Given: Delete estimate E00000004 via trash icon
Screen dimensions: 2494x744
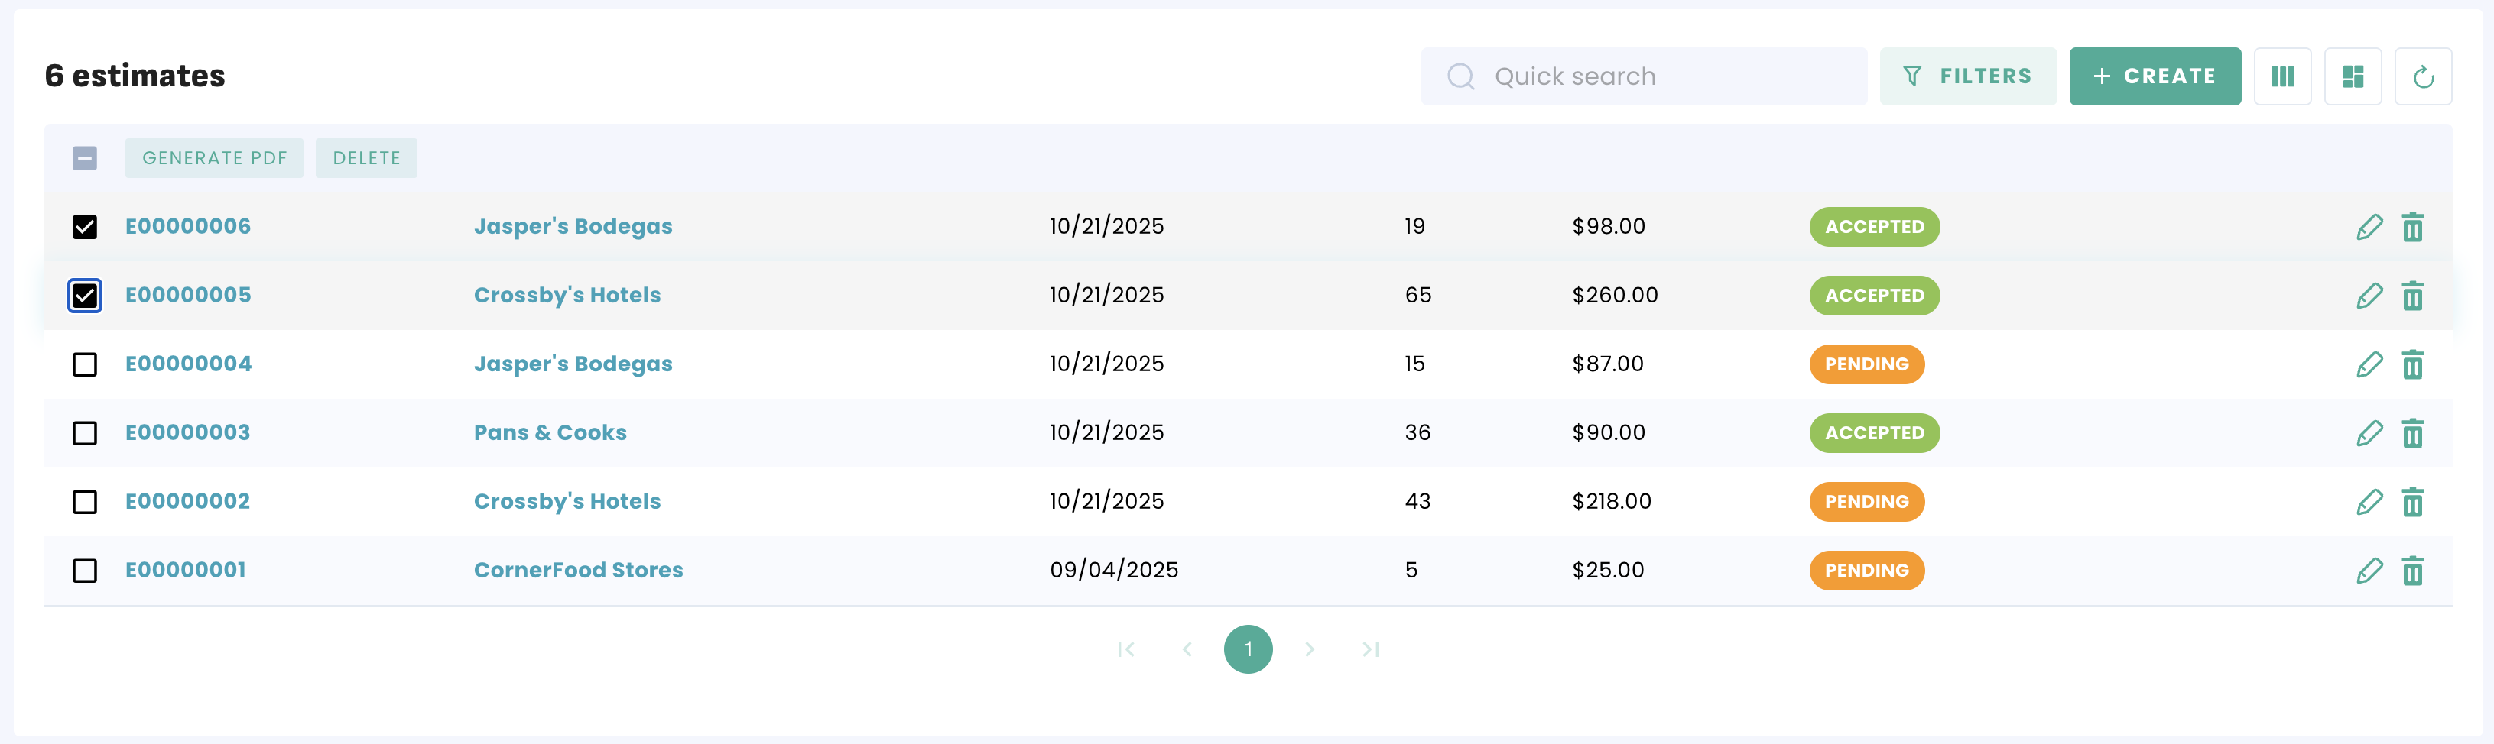Looking at the screenshot, I should 2411,365.
